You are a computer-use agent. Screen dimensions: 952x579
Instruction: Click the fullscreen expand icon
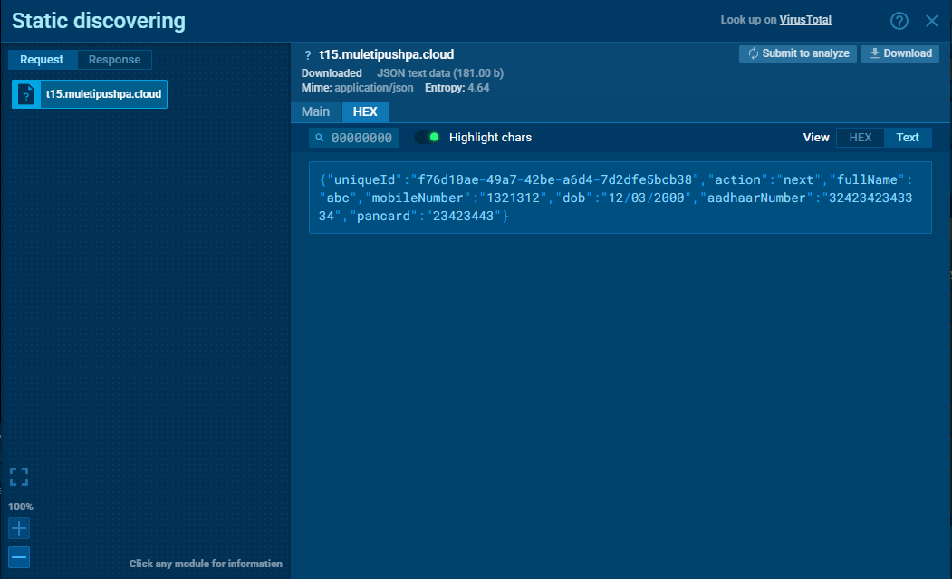[19, 477]
